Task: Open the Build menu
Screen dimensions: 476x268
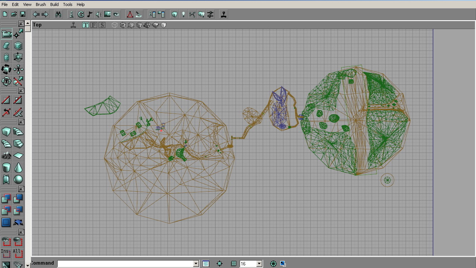Action: click(x=54, y=4)
